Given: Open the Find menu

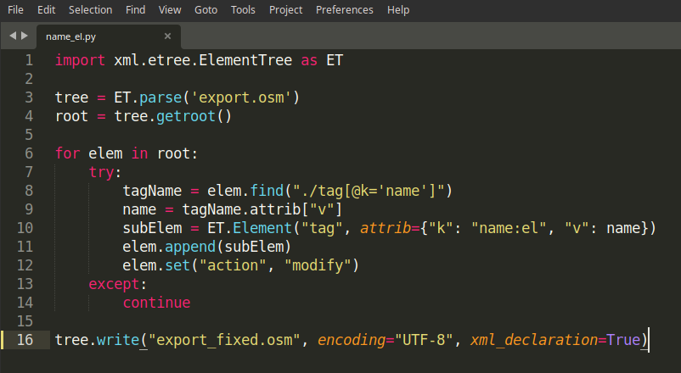Looking at the screenshot, I should (136, 10).
